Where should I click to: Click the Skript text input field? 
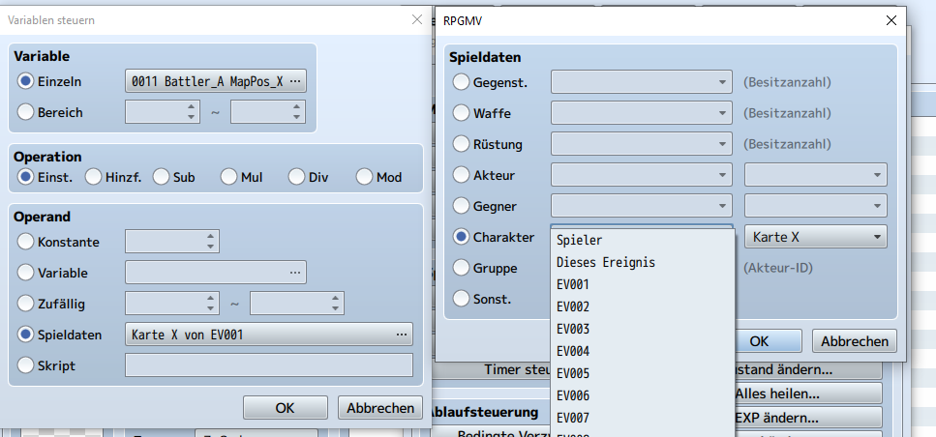(269, 364)
